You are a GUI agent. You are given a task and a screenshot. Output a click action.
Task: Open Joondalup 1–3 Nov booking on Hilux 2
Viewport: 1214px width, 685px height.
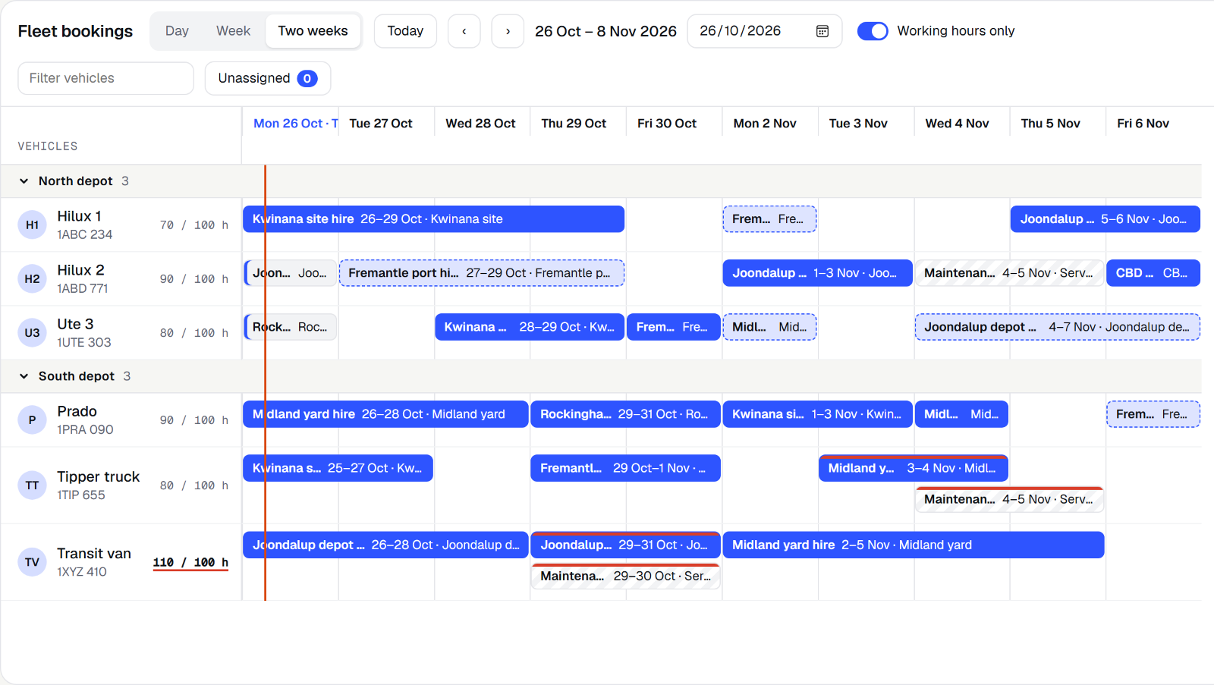(817, 273)
